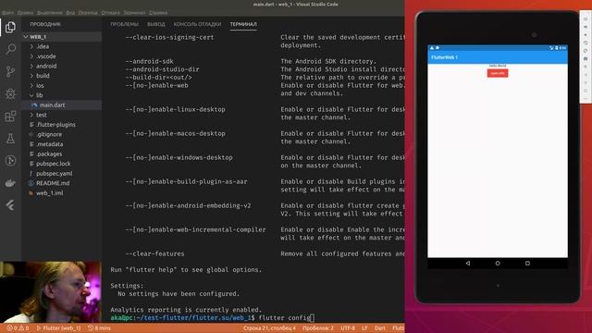The height and width of the screenshot is (333, 592).
Task: Expand the test folder
Action: point(62,115)
